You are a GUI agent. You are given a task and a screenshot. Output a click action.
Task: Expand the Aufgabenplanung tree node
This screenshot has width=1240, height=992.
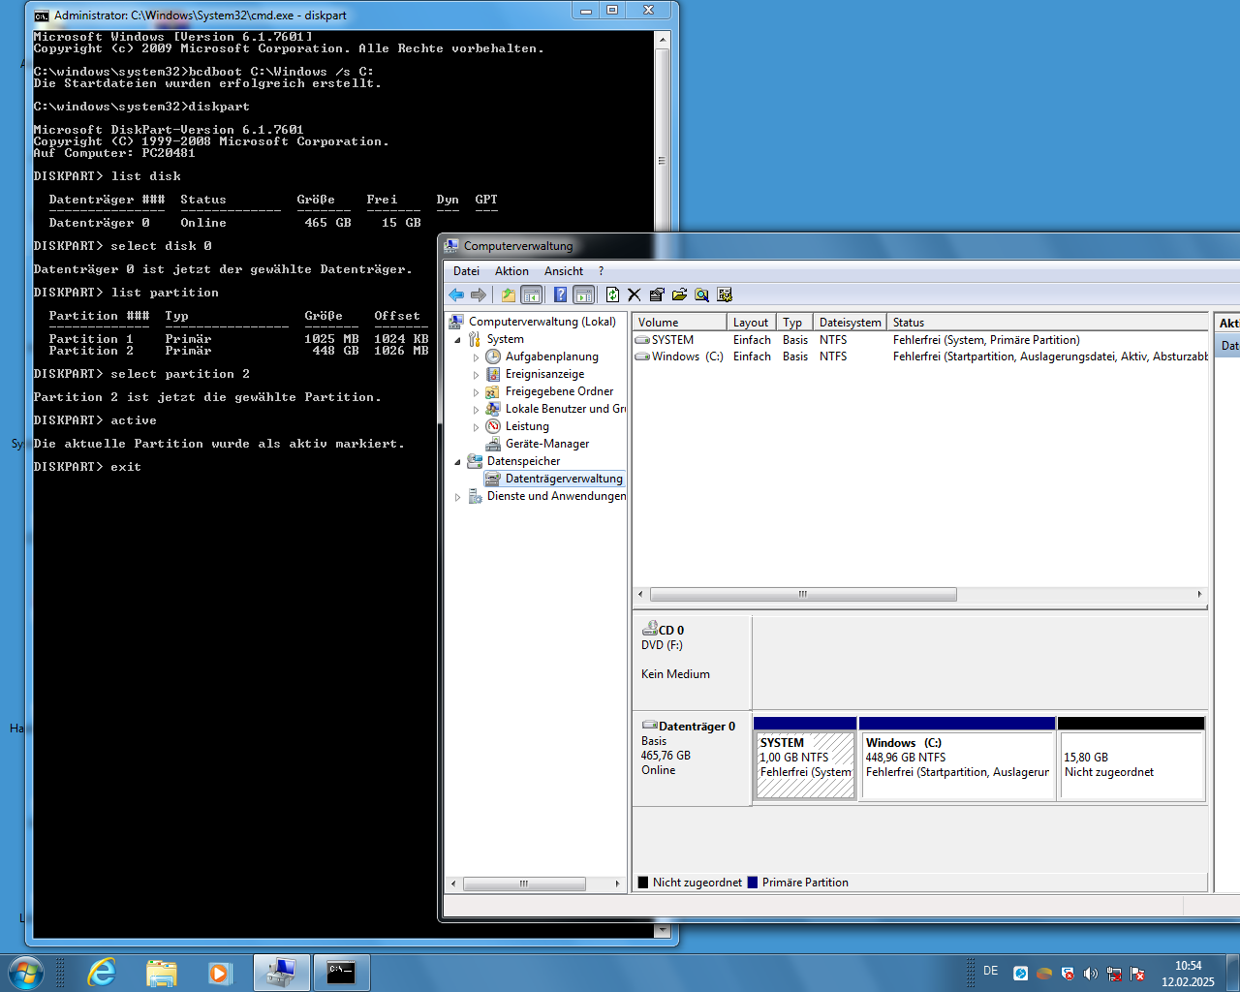[476, 357]
